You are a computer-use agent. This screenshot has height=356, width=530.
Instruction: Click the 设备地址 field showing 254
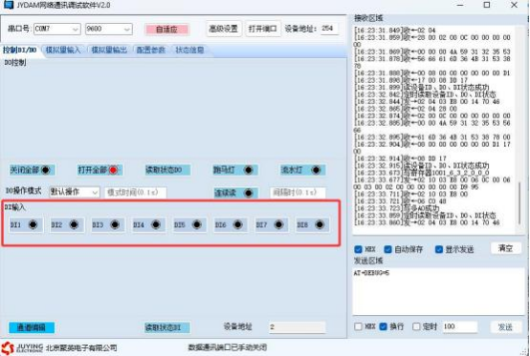click(329, 29)
